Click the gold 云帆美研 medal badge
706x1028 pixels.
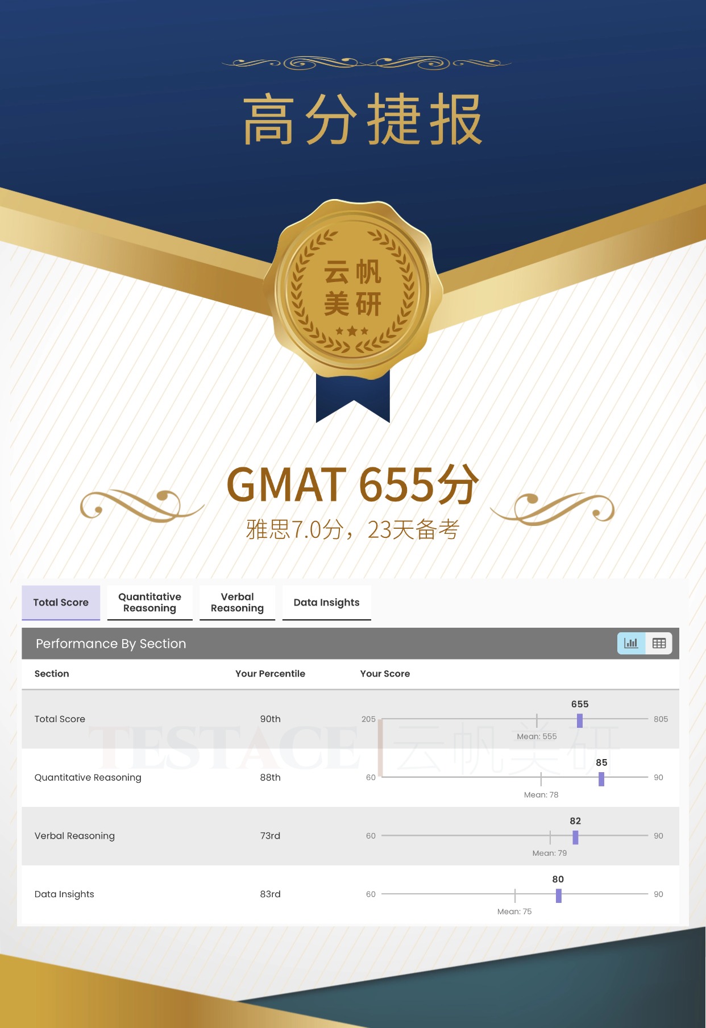coord(352,290)
